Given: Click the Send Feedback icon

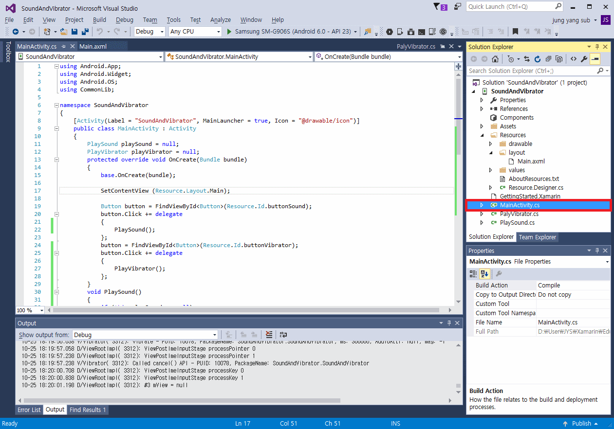Looking at the screenshot, I should (457, 7).
